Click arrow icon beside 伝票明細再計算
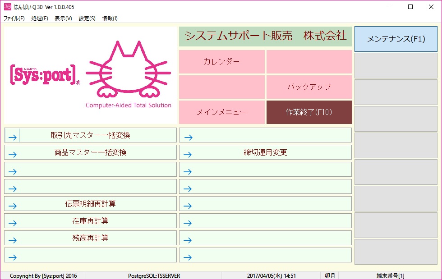The image size is (442, 280). tap(13, 206)
